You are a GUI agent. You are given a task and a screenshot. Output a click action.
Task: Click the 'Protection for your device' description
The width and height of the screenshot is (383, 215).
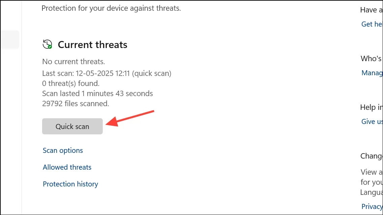(x=111, y=8)
